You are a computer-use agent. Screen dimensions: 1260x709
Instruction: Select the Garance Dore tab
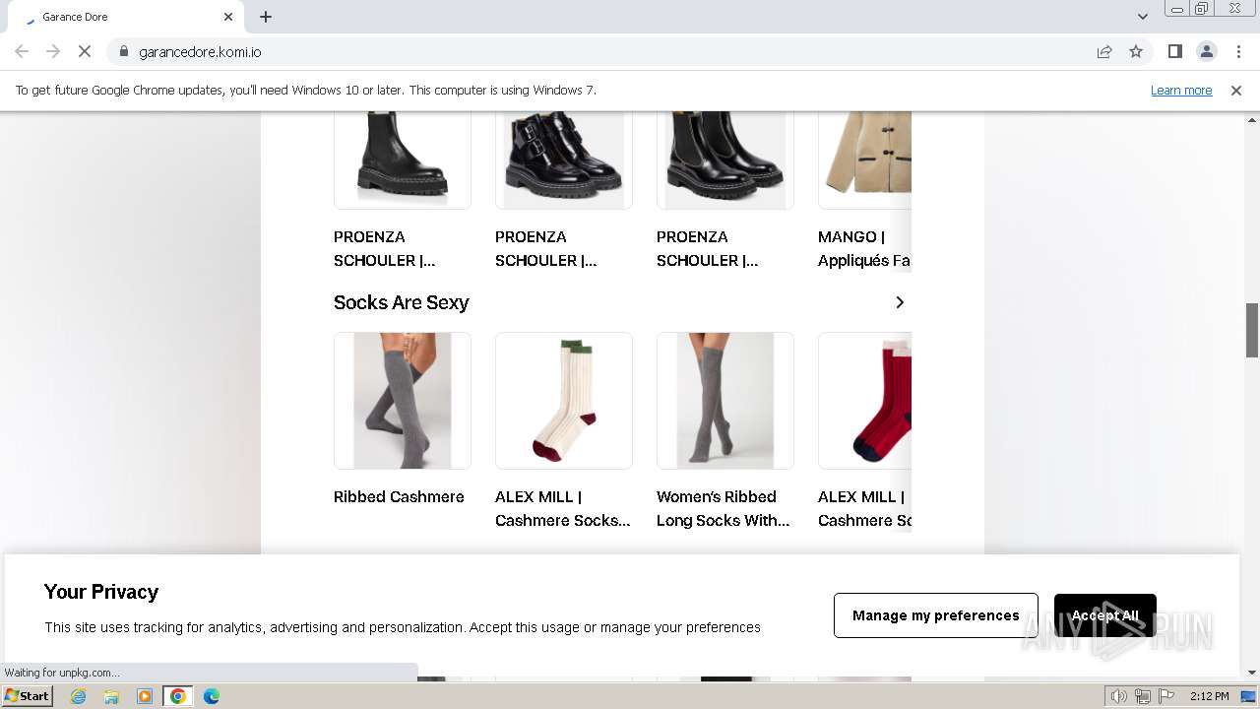point(123,17)
